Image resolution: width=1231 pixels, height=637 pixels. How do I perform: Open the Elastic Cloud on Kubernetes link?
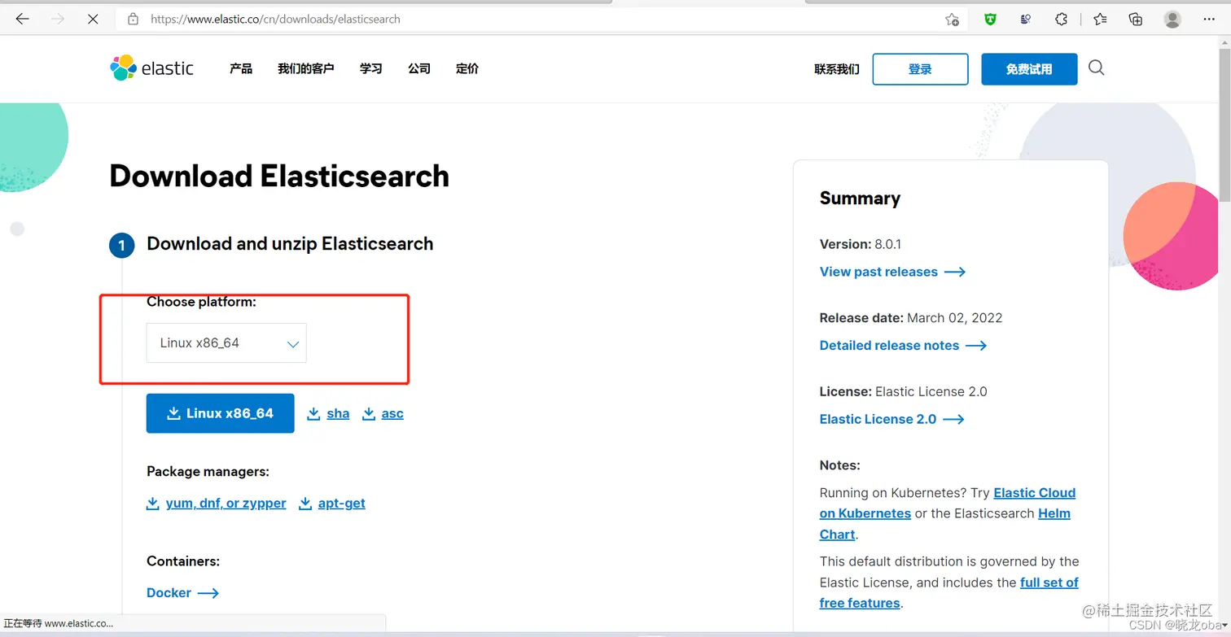(1034, 493)
